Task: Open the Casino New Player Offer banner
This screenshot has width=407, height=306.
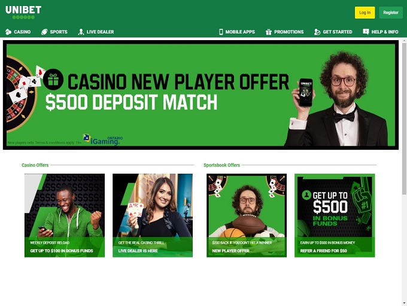Action: [201, 95]
